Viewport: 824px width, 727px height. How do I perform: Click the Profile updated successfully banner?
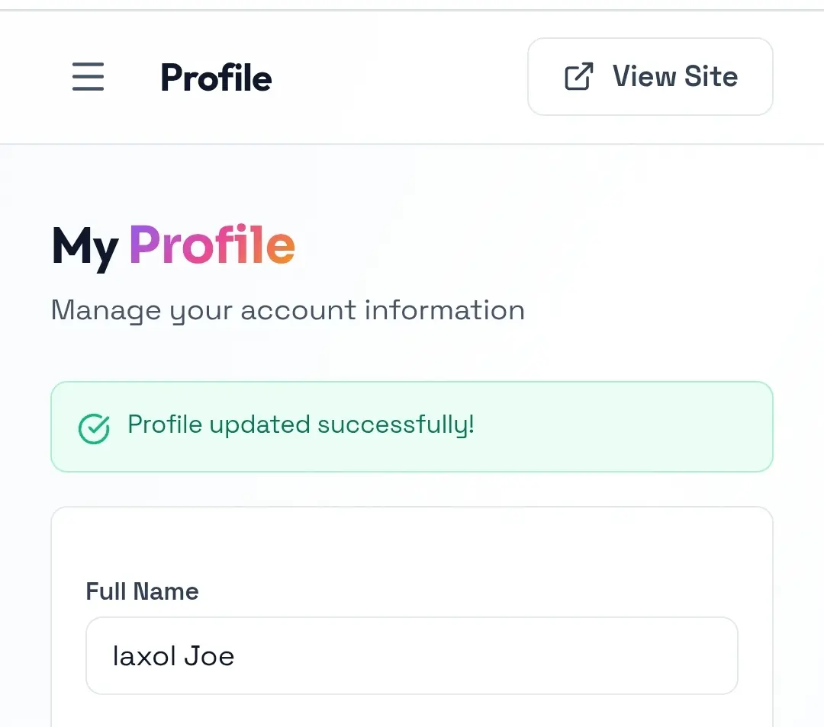412,427
